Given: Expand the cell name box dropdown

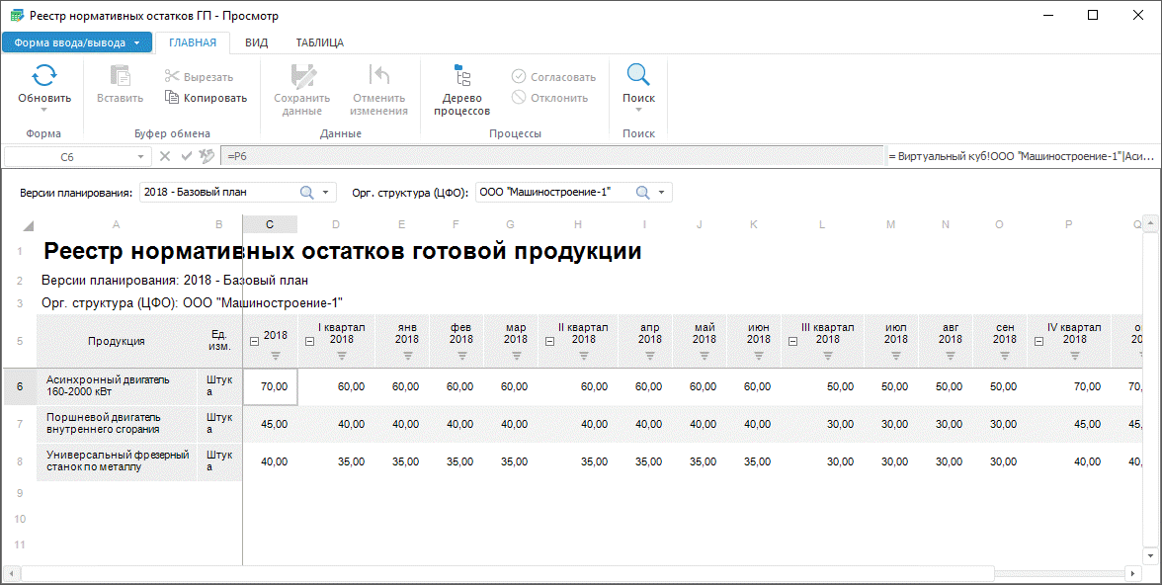Looking at the screenshot, I should [139, 156].
